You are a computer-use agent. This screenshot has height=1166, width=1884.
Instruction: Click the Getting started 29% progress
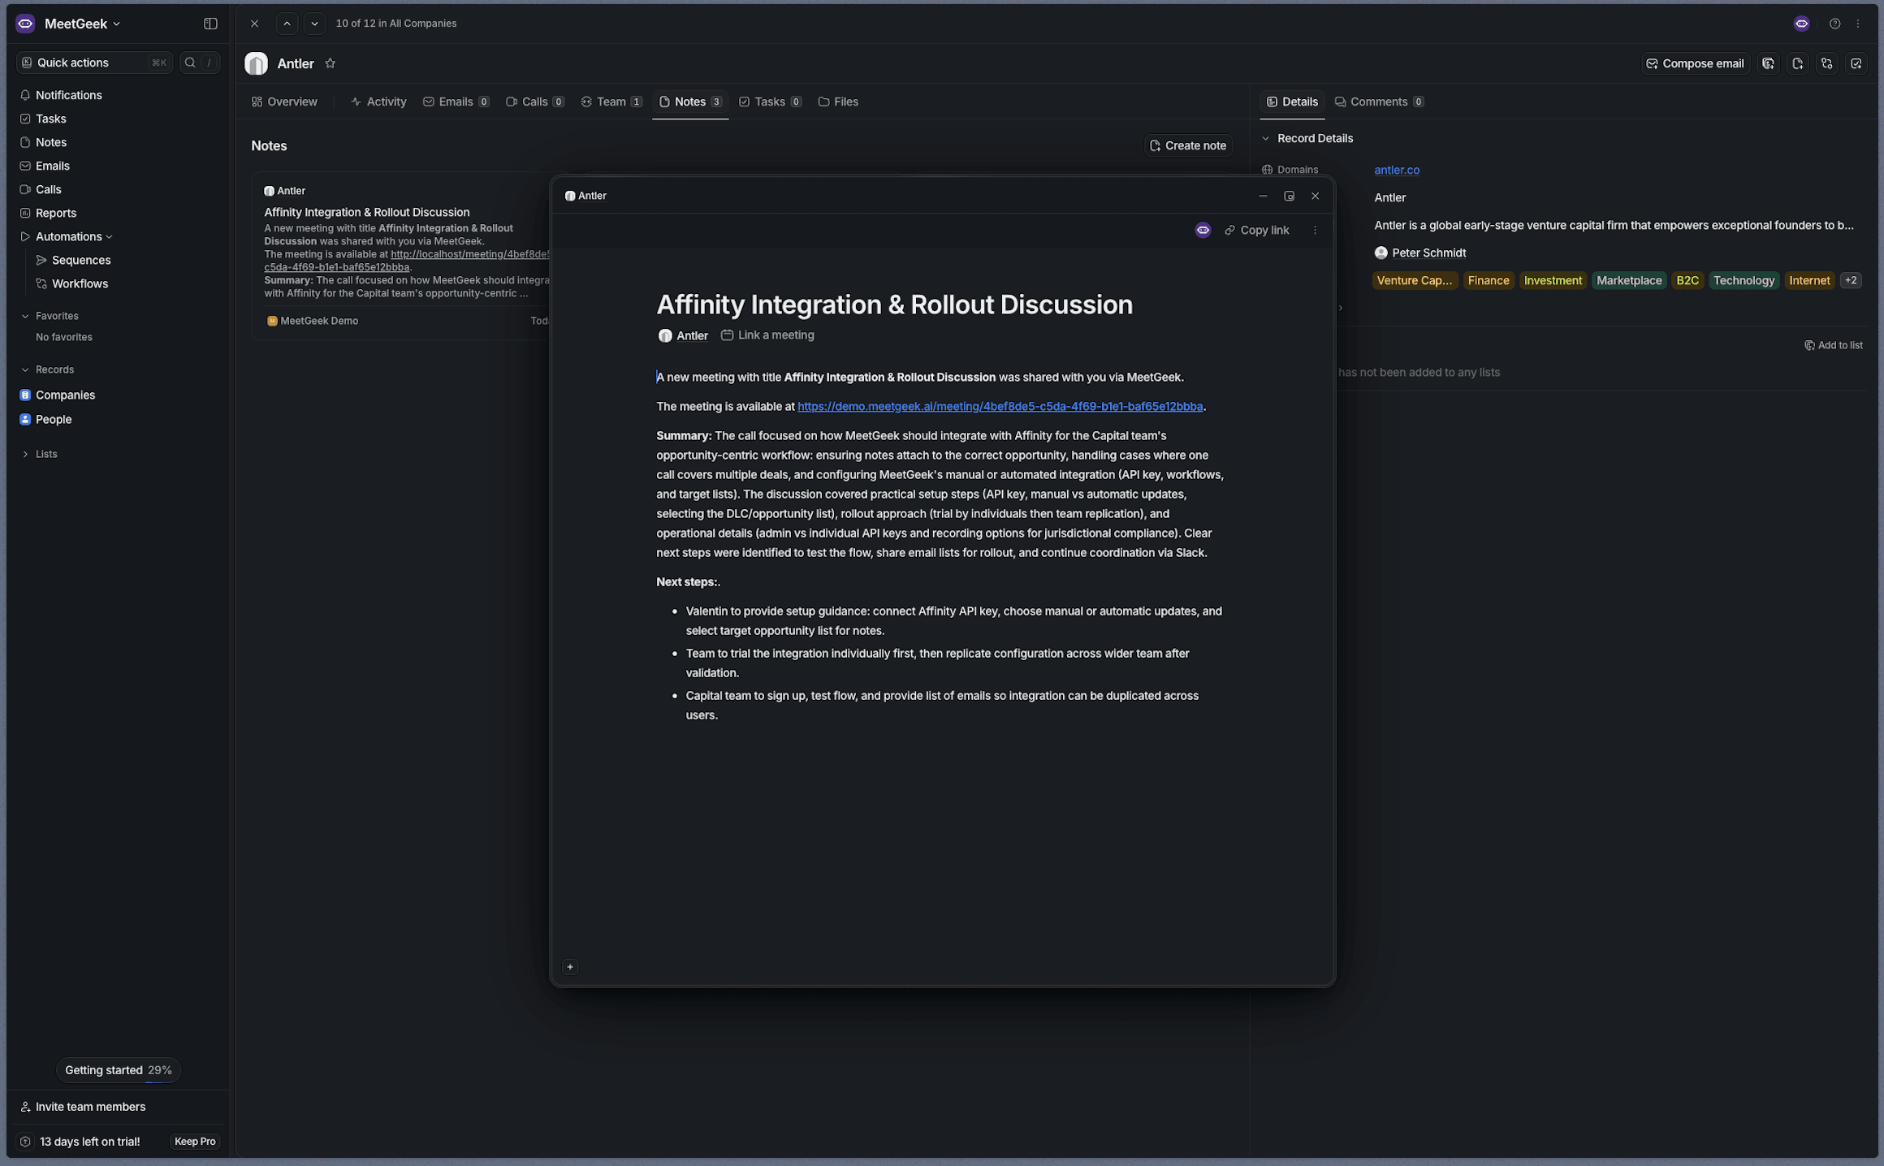118,1070
